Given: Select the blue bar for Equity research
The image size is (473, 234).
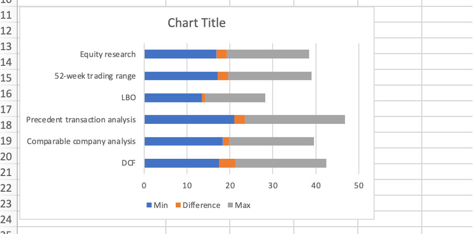Looking at the screenshot, I should click(180, 54).
